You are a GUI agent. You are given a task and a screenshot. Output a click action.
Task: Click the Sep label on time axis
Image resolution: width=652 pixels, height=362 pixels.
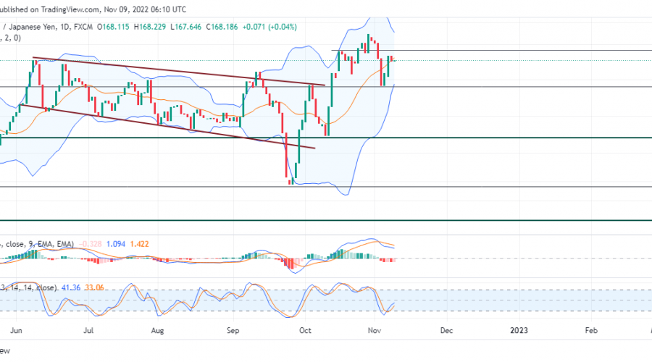[233, 330]
